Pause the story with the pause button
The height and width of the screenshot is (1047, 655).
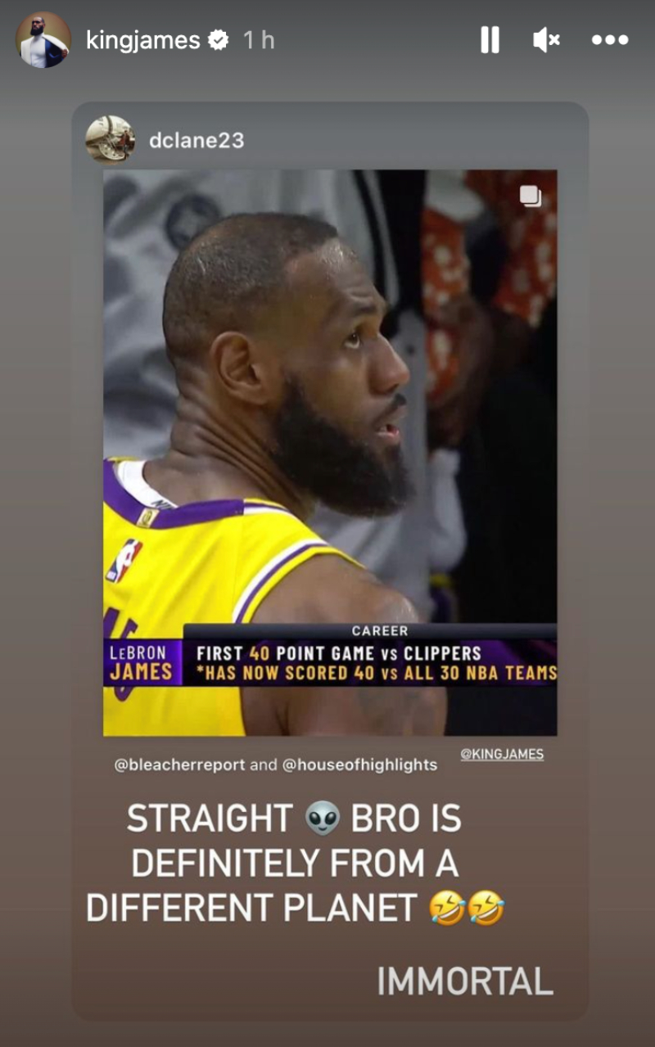click(x=490, y=39)
